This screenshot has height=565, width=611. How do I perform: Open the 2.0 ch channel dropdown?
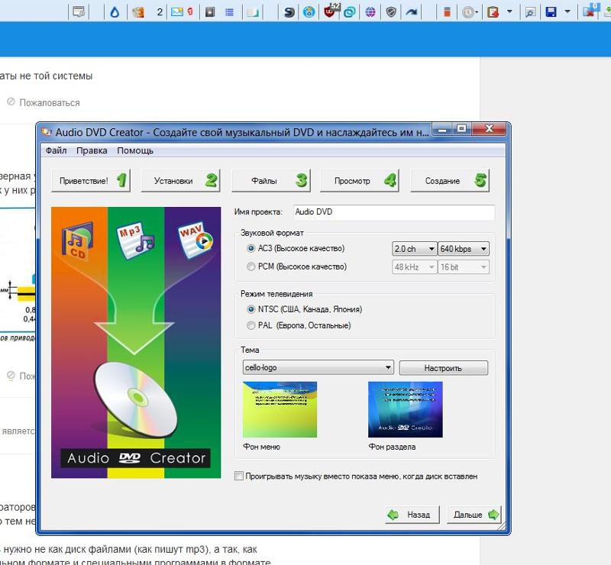pos(414,249)
